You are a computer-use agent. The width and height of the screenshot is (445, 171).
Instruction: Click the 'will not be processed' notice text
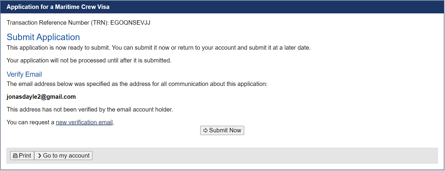pos(89,60)
